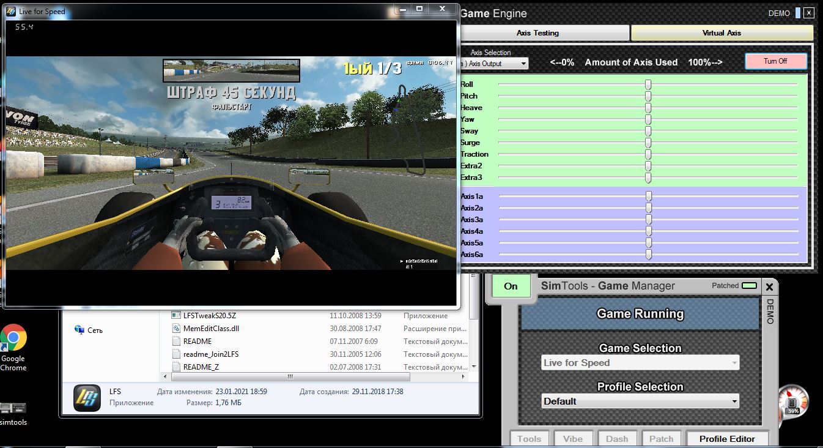
Task: Select the readme_Join2LFS file row
Action: (x=318, y=354)
